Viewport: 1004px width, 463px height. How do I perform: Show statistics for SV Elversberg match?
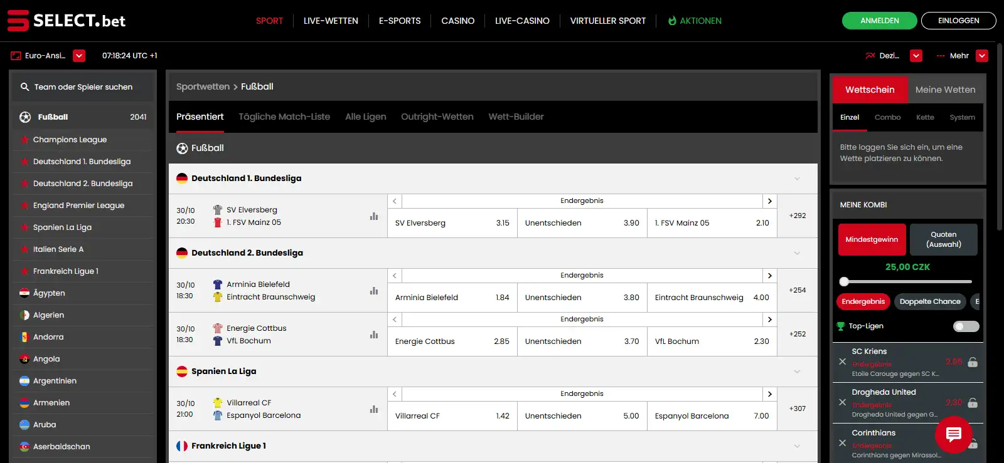coord(374,216)
